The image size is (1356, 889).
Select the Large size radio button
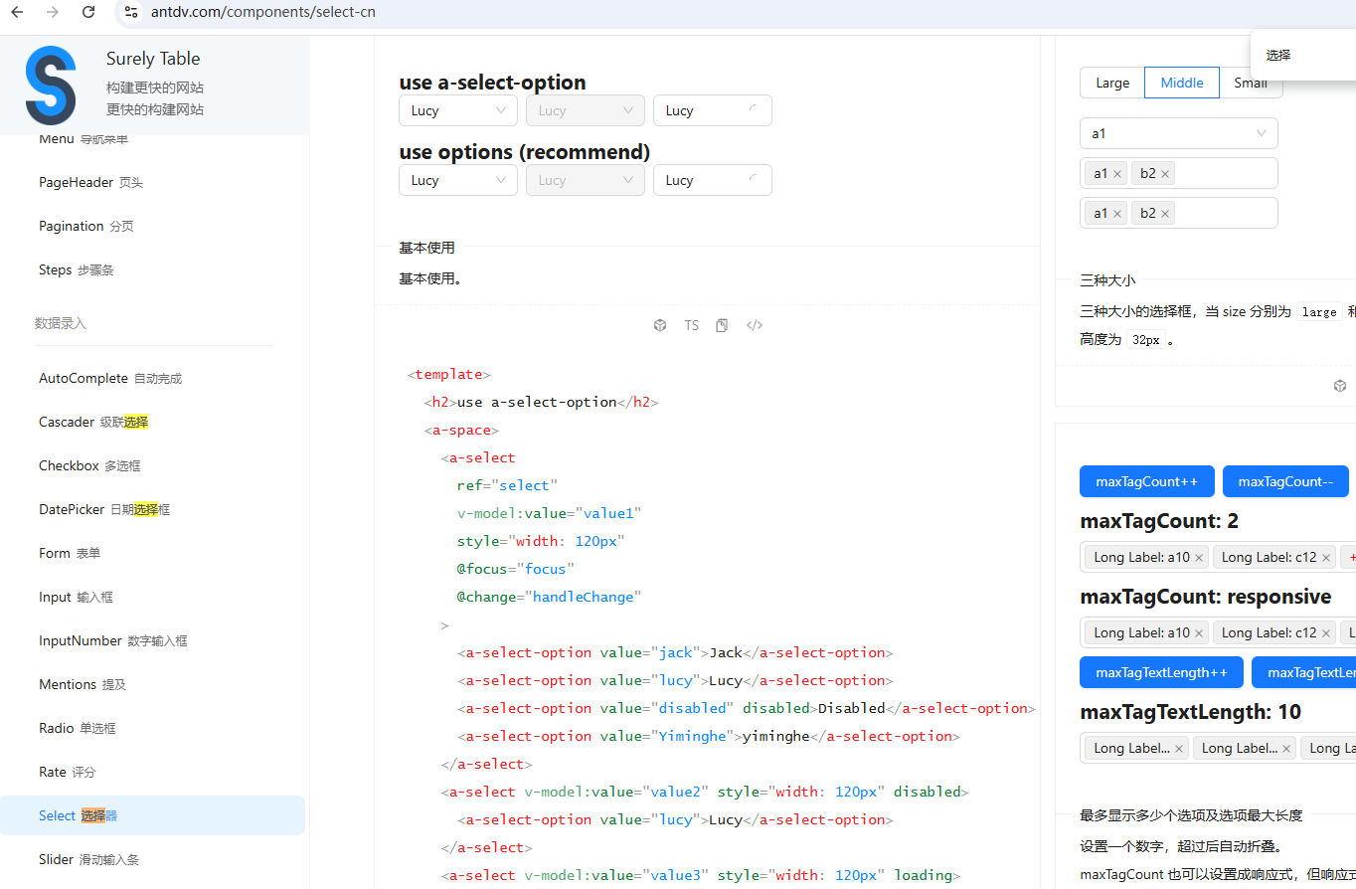pos(1112,83)
